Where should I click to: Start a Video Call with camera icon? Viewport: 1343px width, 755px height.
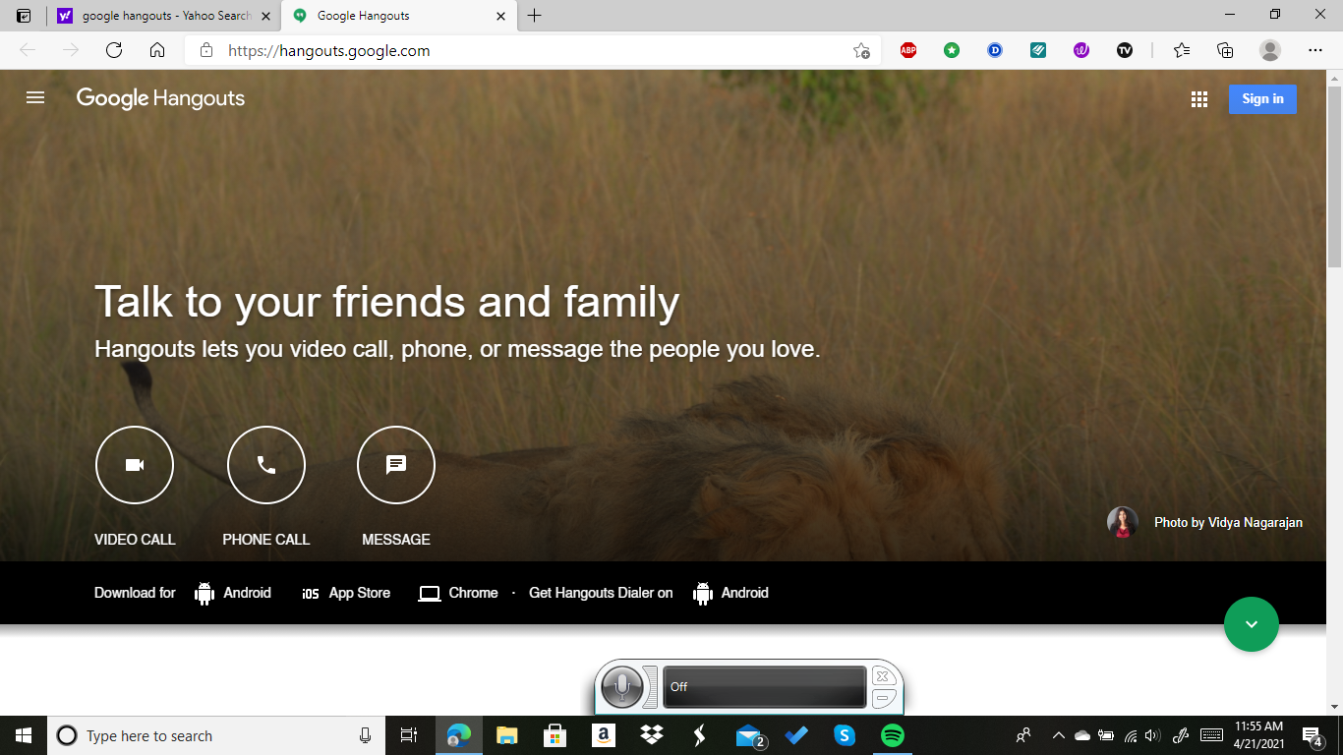click(x=135, y=465)
